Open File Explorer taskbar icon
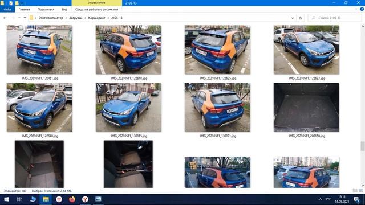Viewport: 365px width, 205px height. coord(46,199)
